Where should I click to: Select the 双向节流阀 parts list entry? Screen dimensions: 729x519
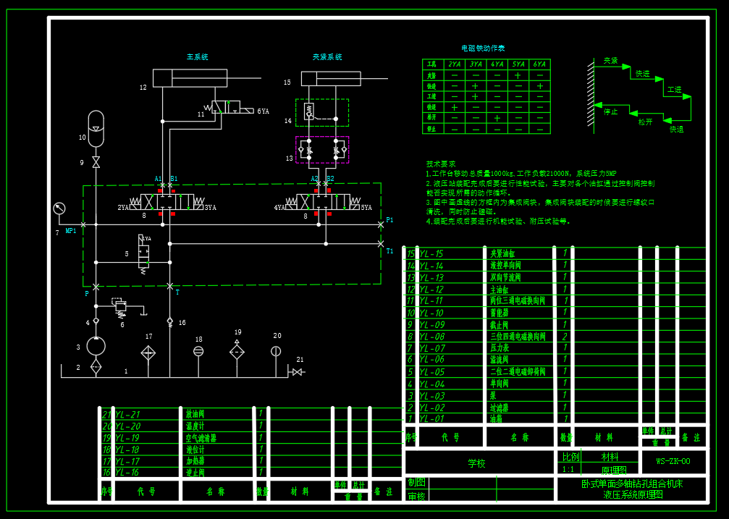tap(505, 278)
